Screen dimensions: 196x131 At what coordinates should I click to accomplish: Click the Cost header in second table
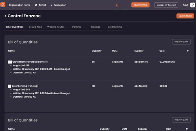tap(169, 129)
